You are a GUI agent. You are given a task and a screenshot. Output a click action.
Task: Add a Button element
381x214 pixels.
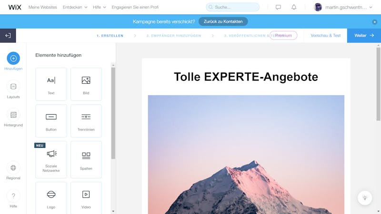51,121
